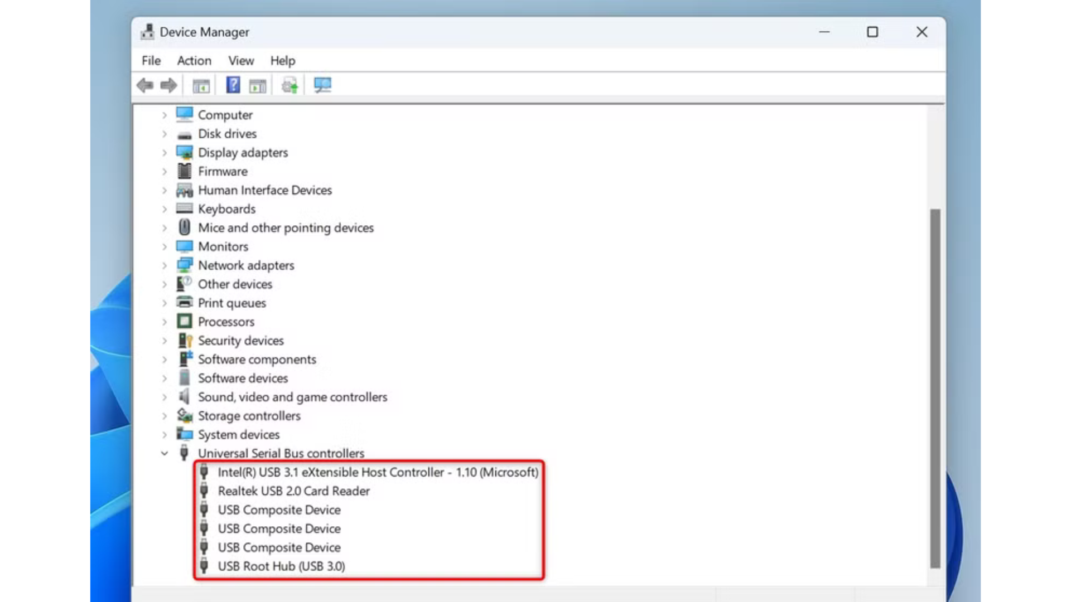
Task: Select the Sound, video speaker icon
Action: [185, 396]
